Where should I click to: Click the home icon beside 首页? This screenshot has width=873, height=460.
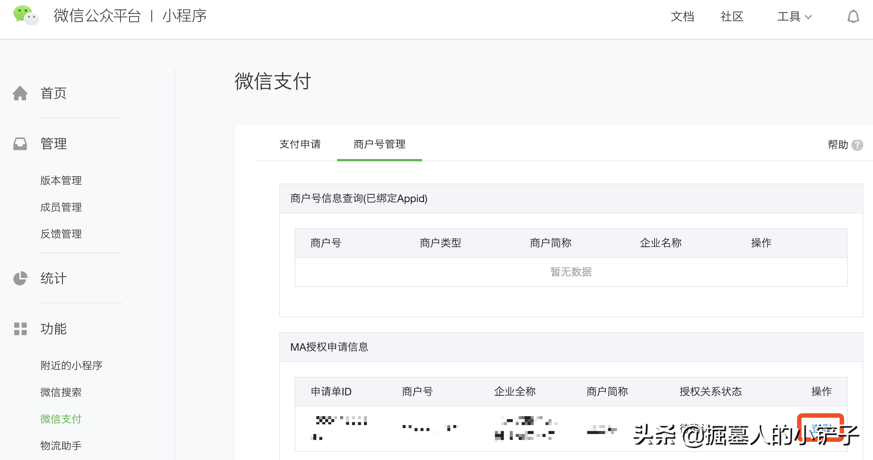pyautogui.click(x=20, y=93)
